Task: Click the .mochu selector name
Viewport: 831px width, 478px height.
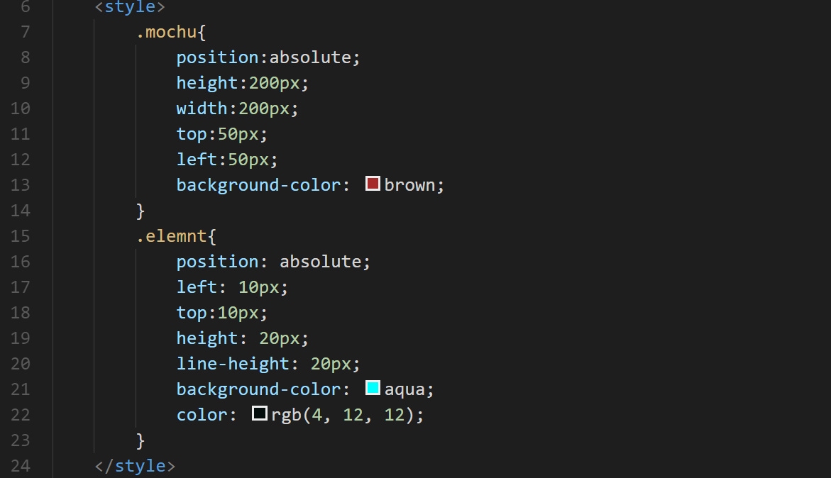Action: coord(165,32)
